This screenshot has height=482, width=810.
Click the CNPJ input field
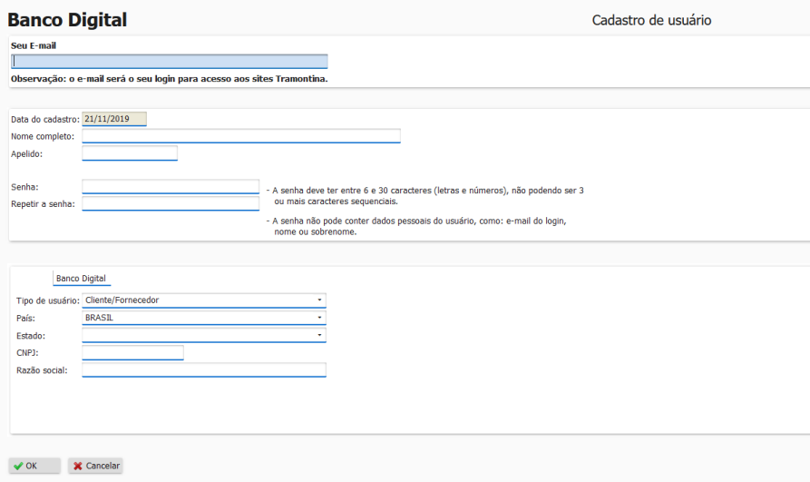tap(132, 353)
